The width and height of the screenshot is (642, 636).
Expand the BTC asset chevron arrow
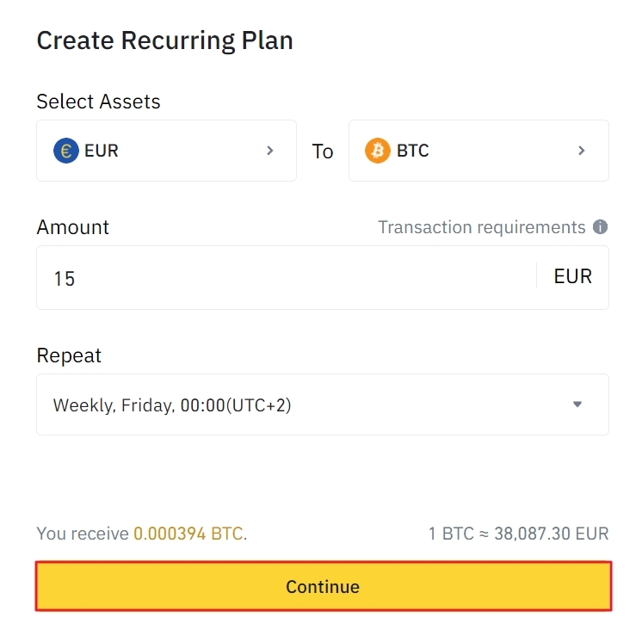click(x=582, y=151)
